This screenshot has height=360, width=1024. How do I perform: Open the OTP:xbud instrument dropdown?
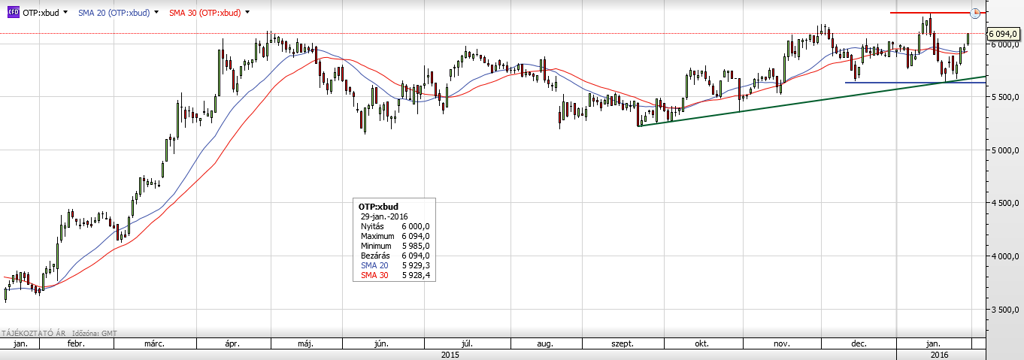[x=65, y=13]
